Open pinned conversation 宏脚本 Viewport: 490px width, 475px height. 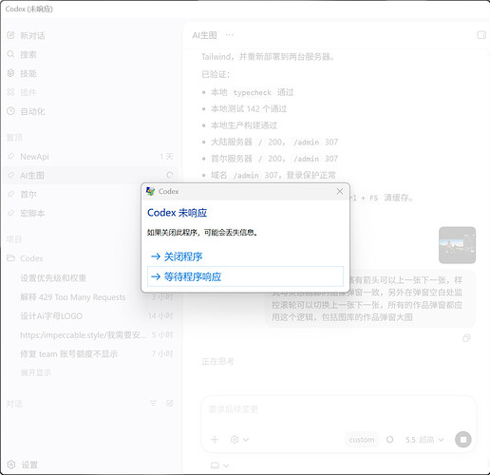point(73,213)
